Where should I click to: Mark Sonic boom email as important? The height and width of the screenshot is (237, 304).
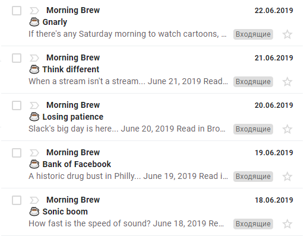click(34, 200)
